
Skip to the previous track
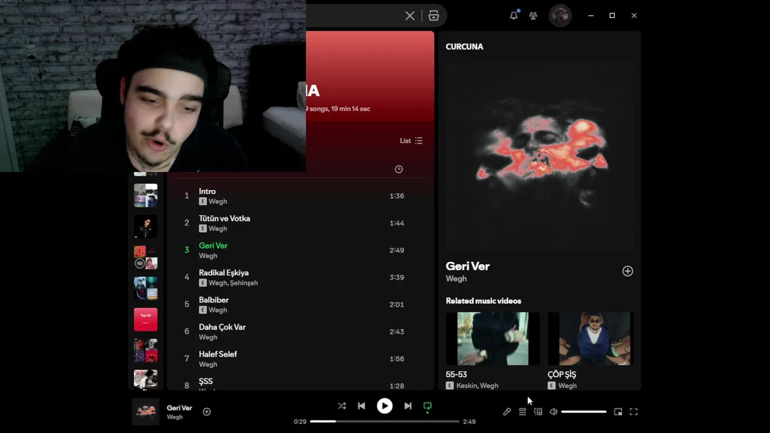tap(362, 406)
